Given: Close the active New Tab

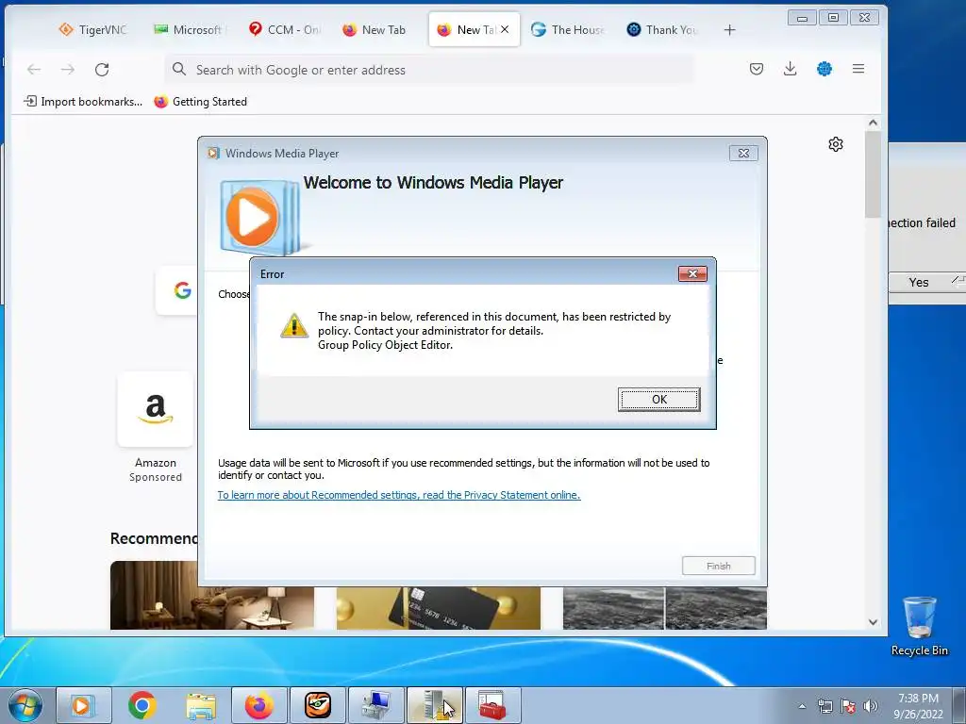Looking at the screenshot, I should pyautogui.click(x=505, y=29).
